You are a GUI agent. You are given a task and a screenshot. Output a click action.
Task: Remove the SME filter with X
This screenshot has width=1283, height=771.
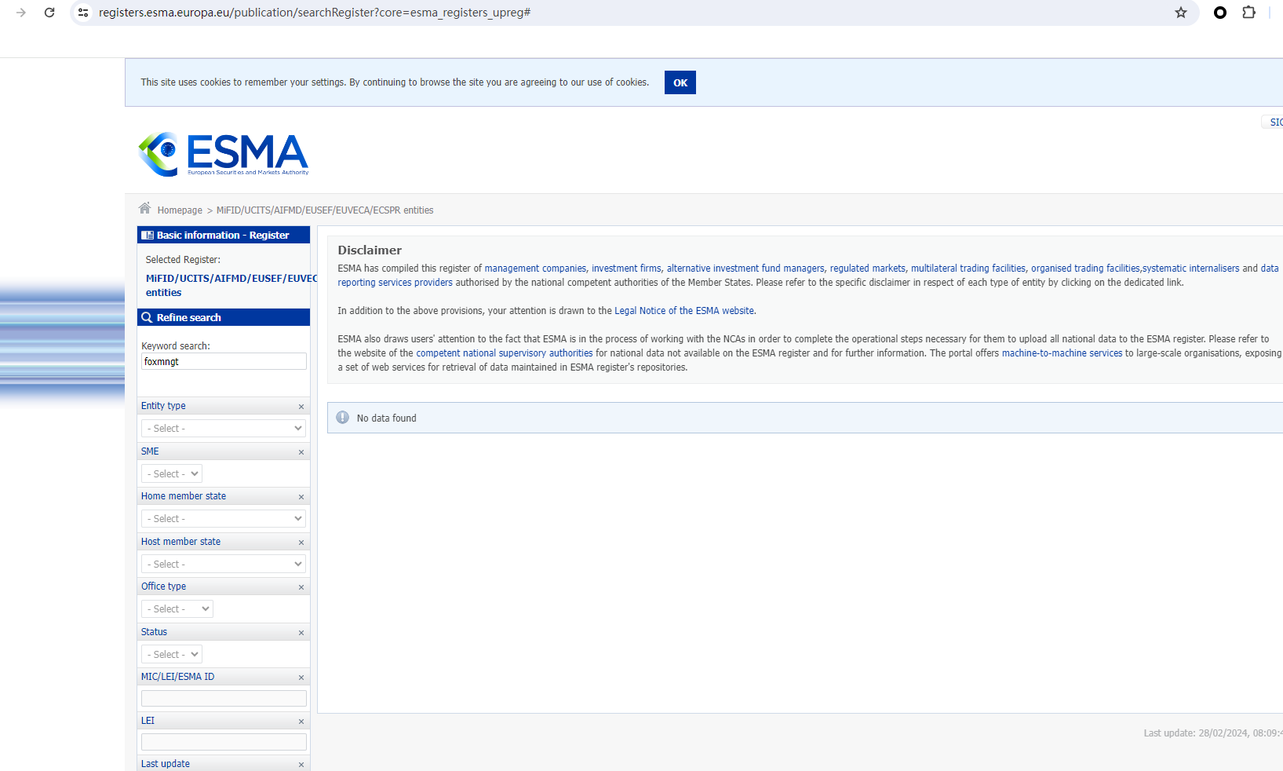301,452
